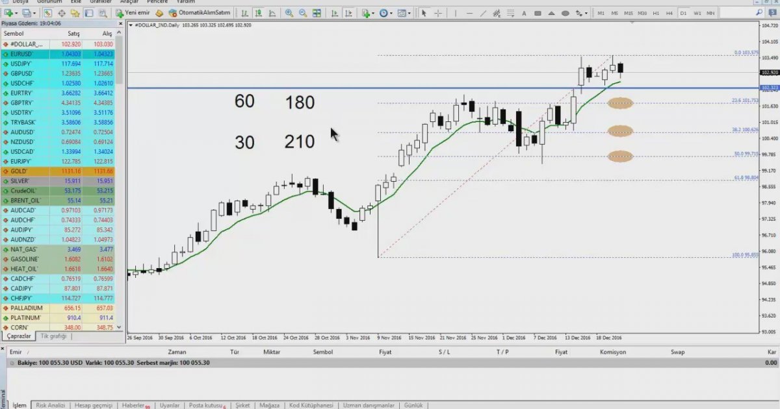Open the Risk Analizi tab

[x=50, y=405]
